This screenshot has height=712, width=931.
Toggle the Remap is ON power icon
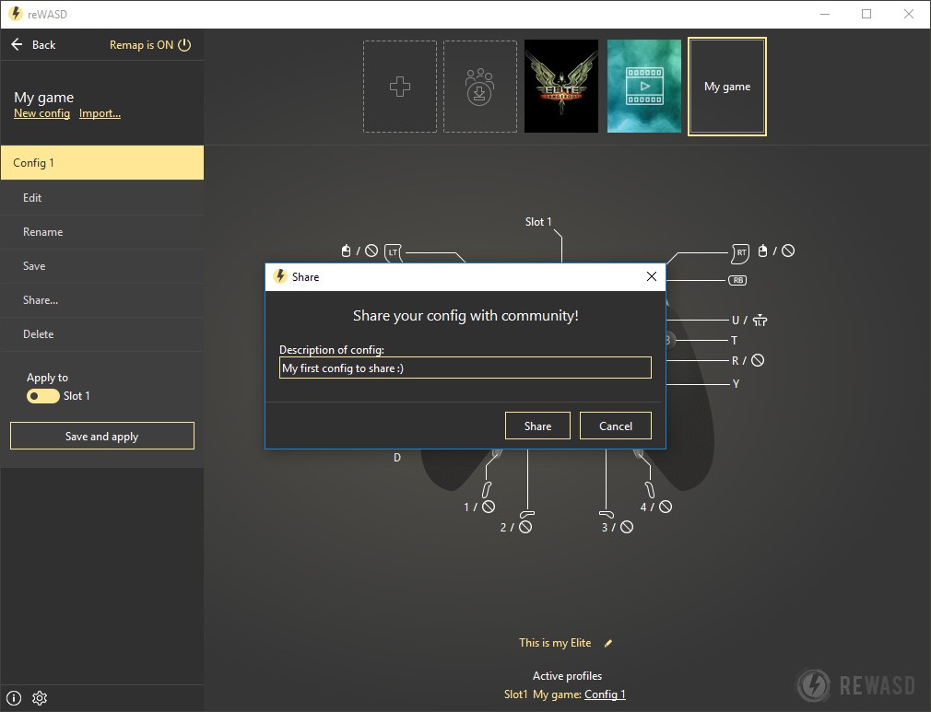pos(184,45)
